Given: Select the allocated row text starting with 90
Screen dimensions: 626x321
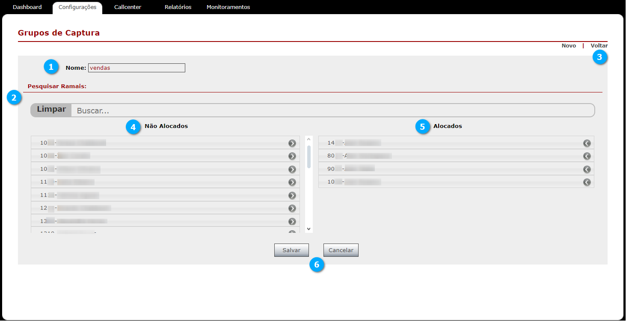Looking at the screenshot, I should [x=351, y=169].
